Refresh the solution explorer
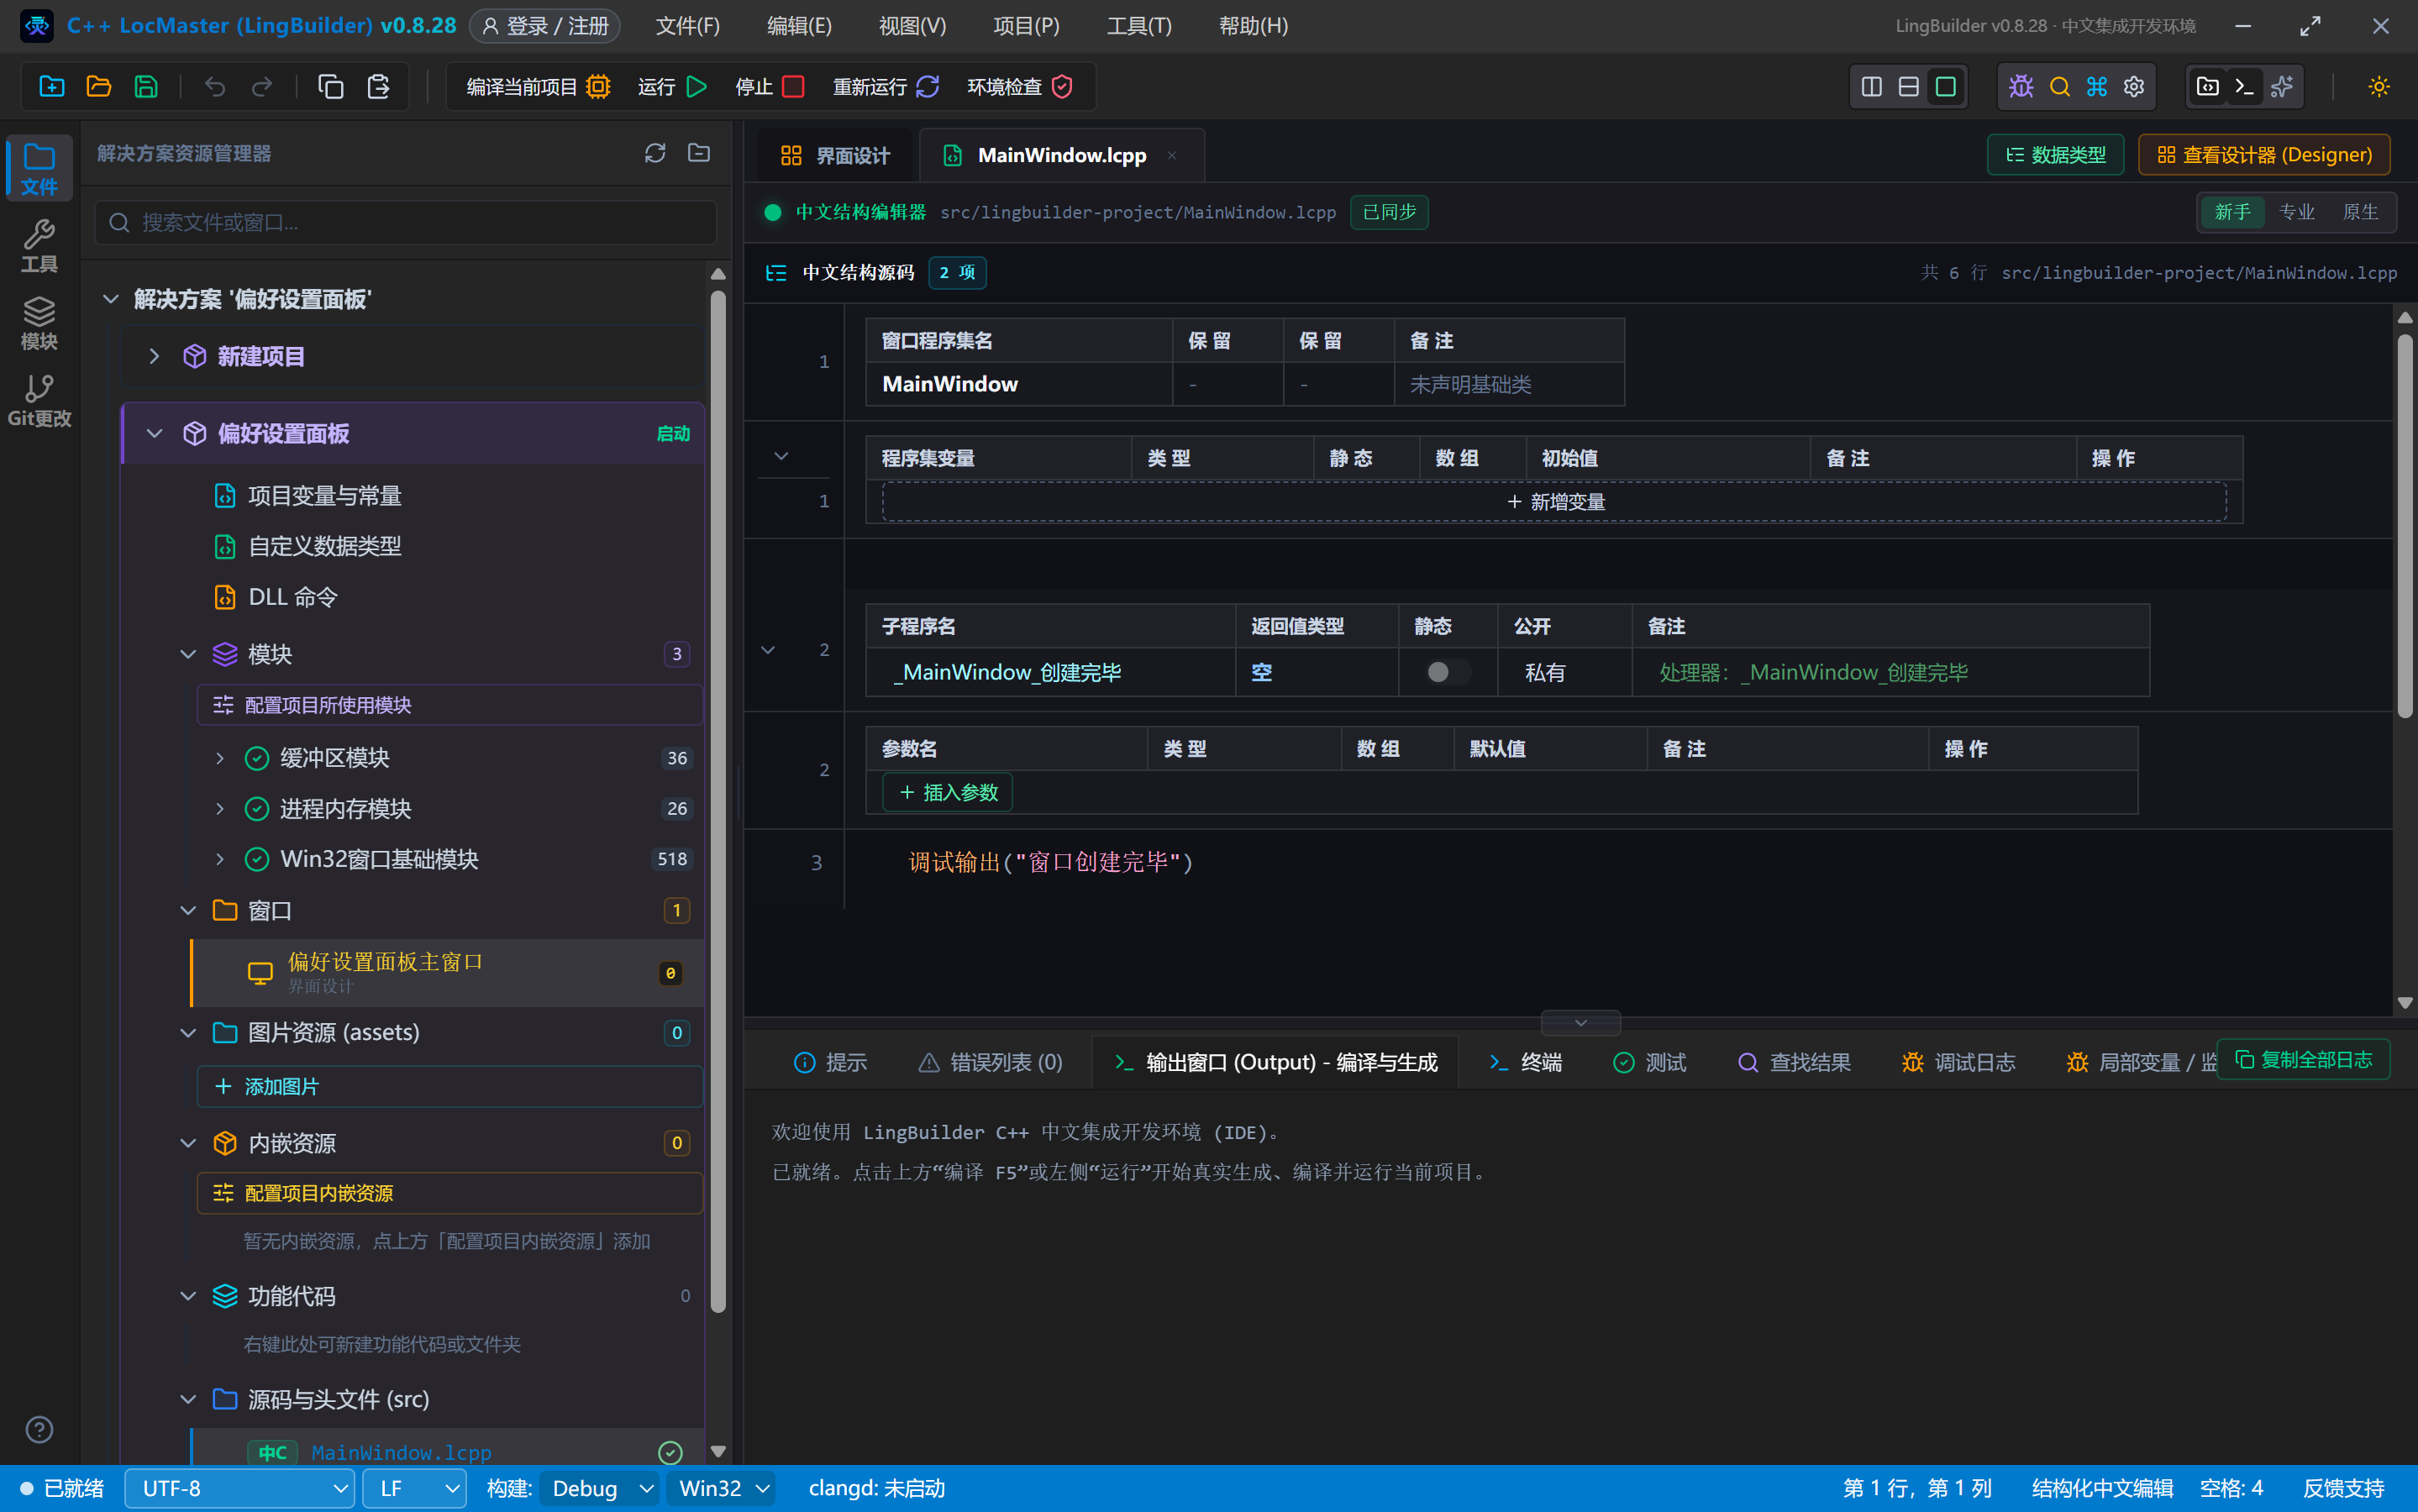Screen dimensions: 2418x1512 655,153
